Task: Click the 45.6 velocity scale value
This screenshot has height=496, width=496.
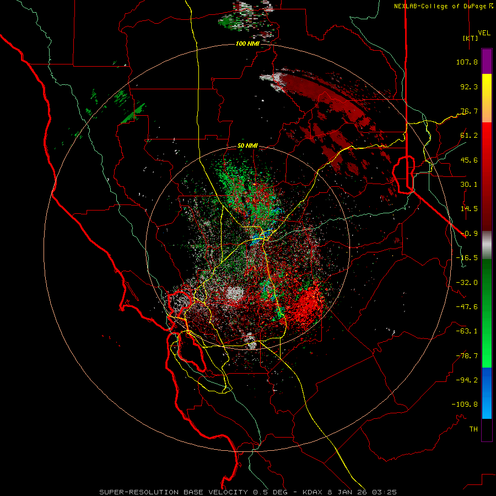Action: click(469, 160)
